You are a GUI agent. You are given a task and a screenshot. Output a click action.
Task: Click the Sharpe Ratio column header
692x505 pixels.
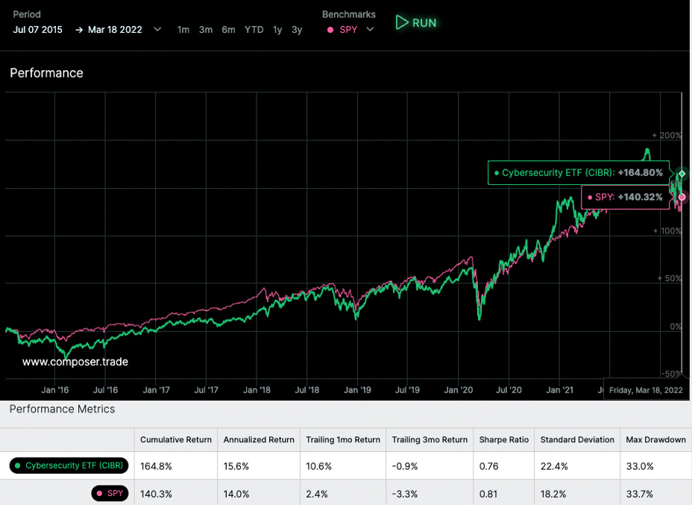tap(503, 439)
